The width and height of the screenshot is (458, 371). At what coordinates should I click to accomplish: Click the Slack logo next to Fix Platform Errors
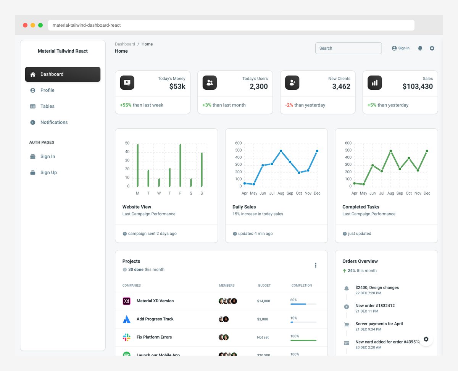pos(126,337)
